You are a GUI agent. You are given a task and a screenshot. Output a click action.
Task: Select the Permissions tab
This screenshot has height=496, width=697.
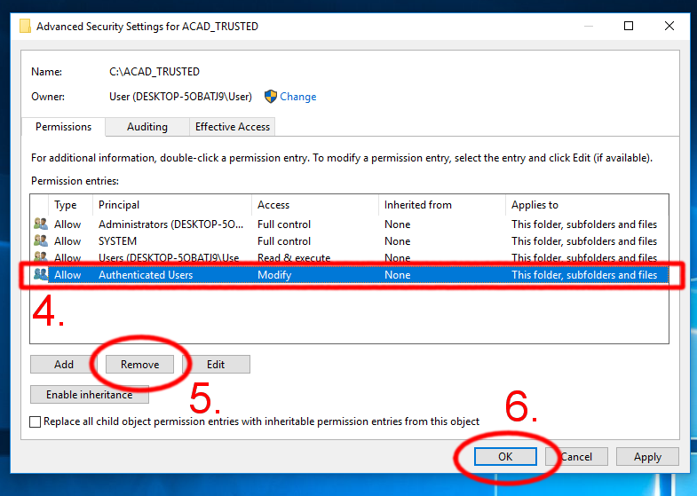coord(63,127)
